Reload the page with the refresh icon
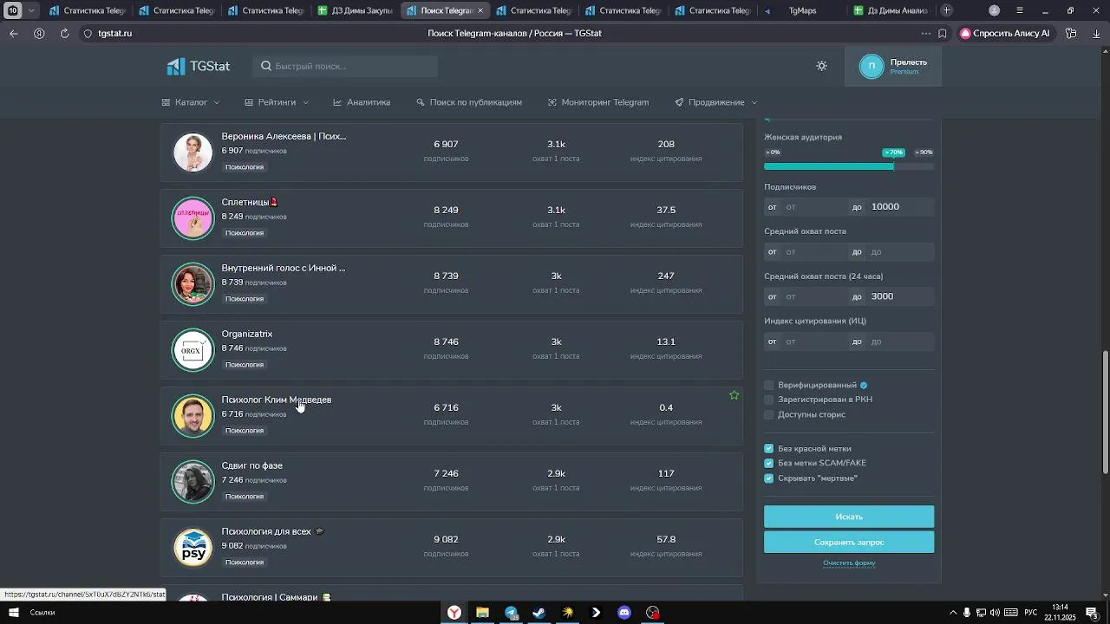Screen dimensions: 1110x624 (x=64, y=34)
